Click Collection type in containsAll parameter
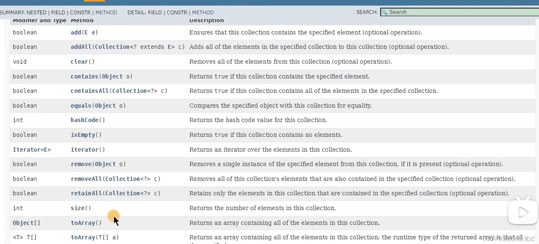The width and height of the screenshot is (539, 244). 130,91
